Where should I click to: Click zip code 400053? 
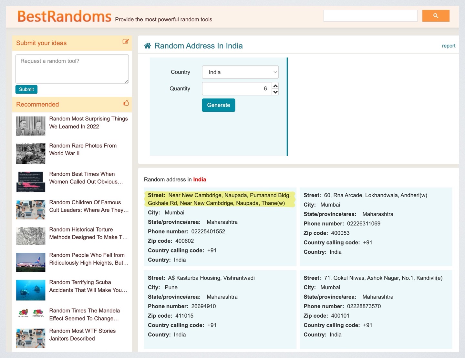(340, 233)
